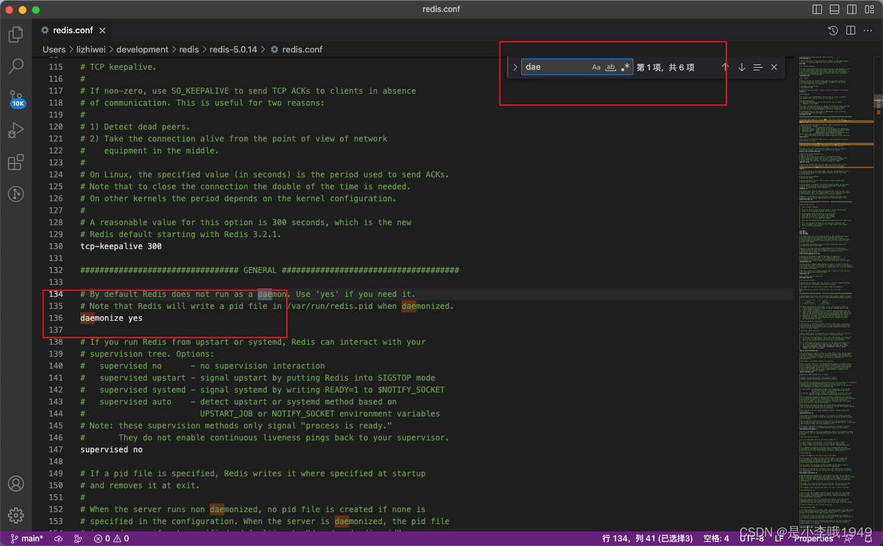The image size is (883, 546).
Task: Open the Accounts icon in the activity bar
Action: tap(16, 484)
